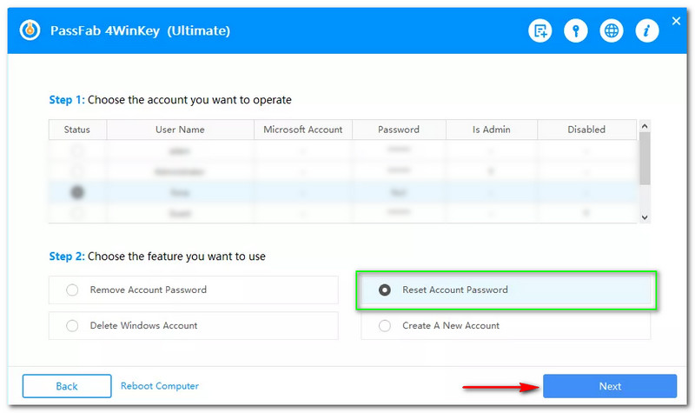This screenshot has height=413, width=695.
Task: Click the info "i" icon
Action: (646, 31)
